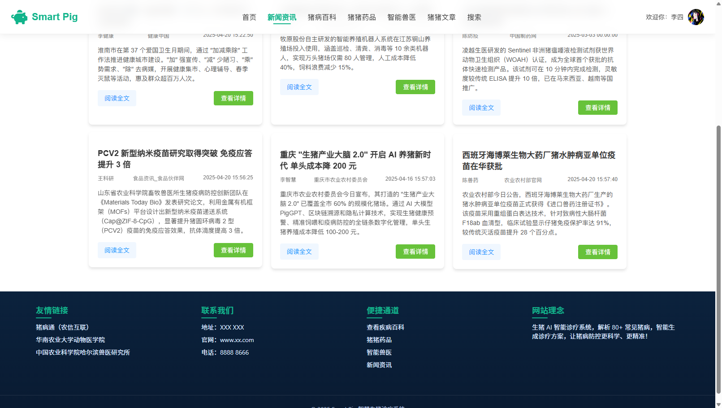Click footer shortcut 猪猪药品
Image resolution: width=722 pixels, height=408 pixels.
click(379, 340)
